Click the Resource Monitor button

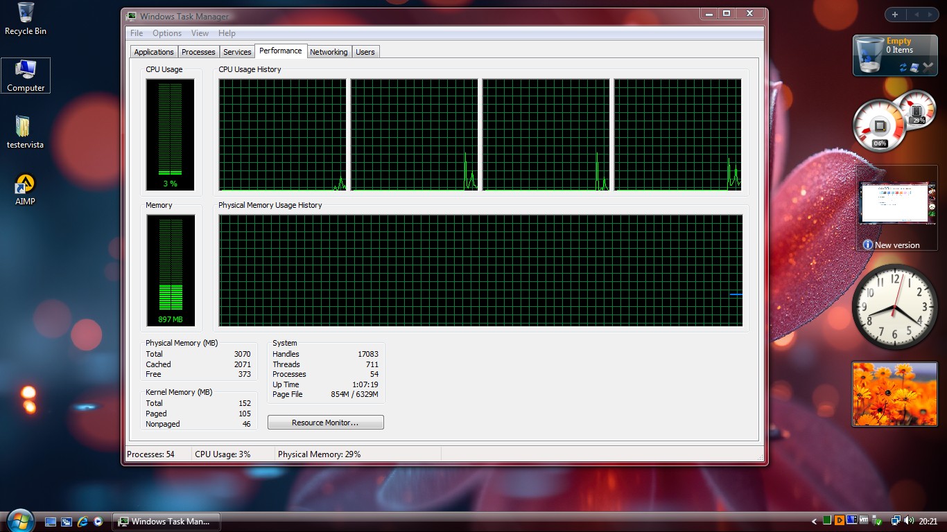[x=325, y=423]
